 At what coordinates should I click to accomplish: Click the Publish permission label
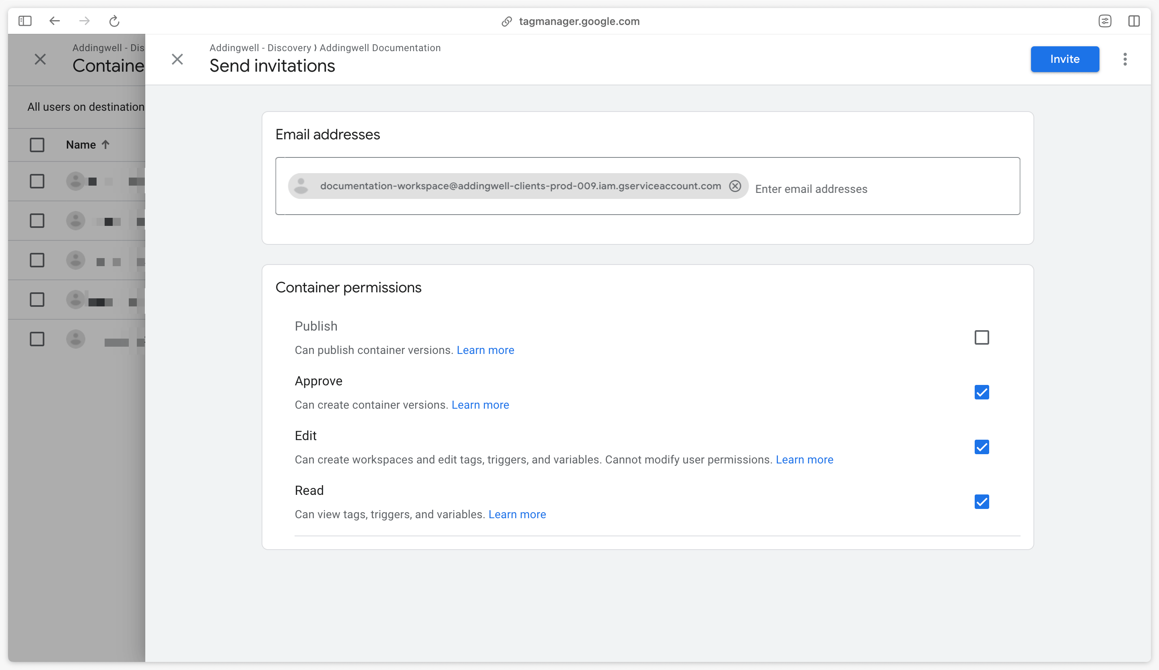coord(316,326)
